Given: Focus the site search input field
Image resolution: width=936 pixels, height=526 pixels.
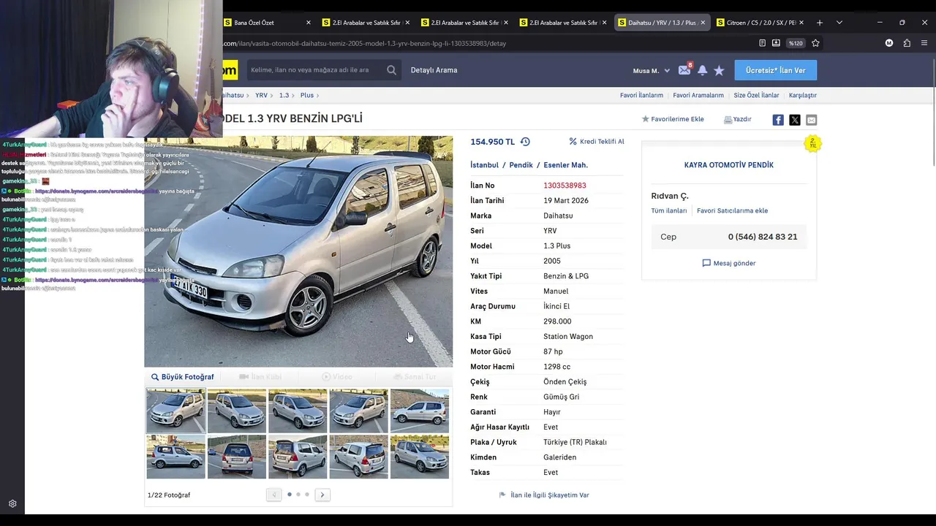Looking at the screenshot, I should pos(316,70).
